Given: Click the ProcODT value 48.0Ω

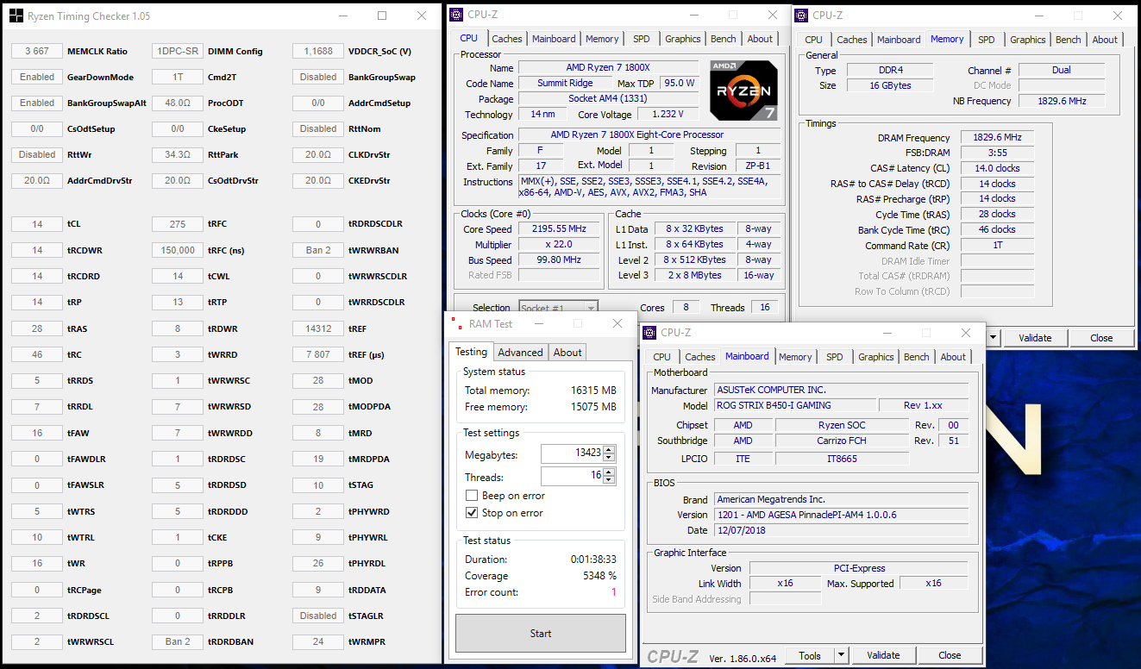Looking at the screenshot, I should point(178,103).
